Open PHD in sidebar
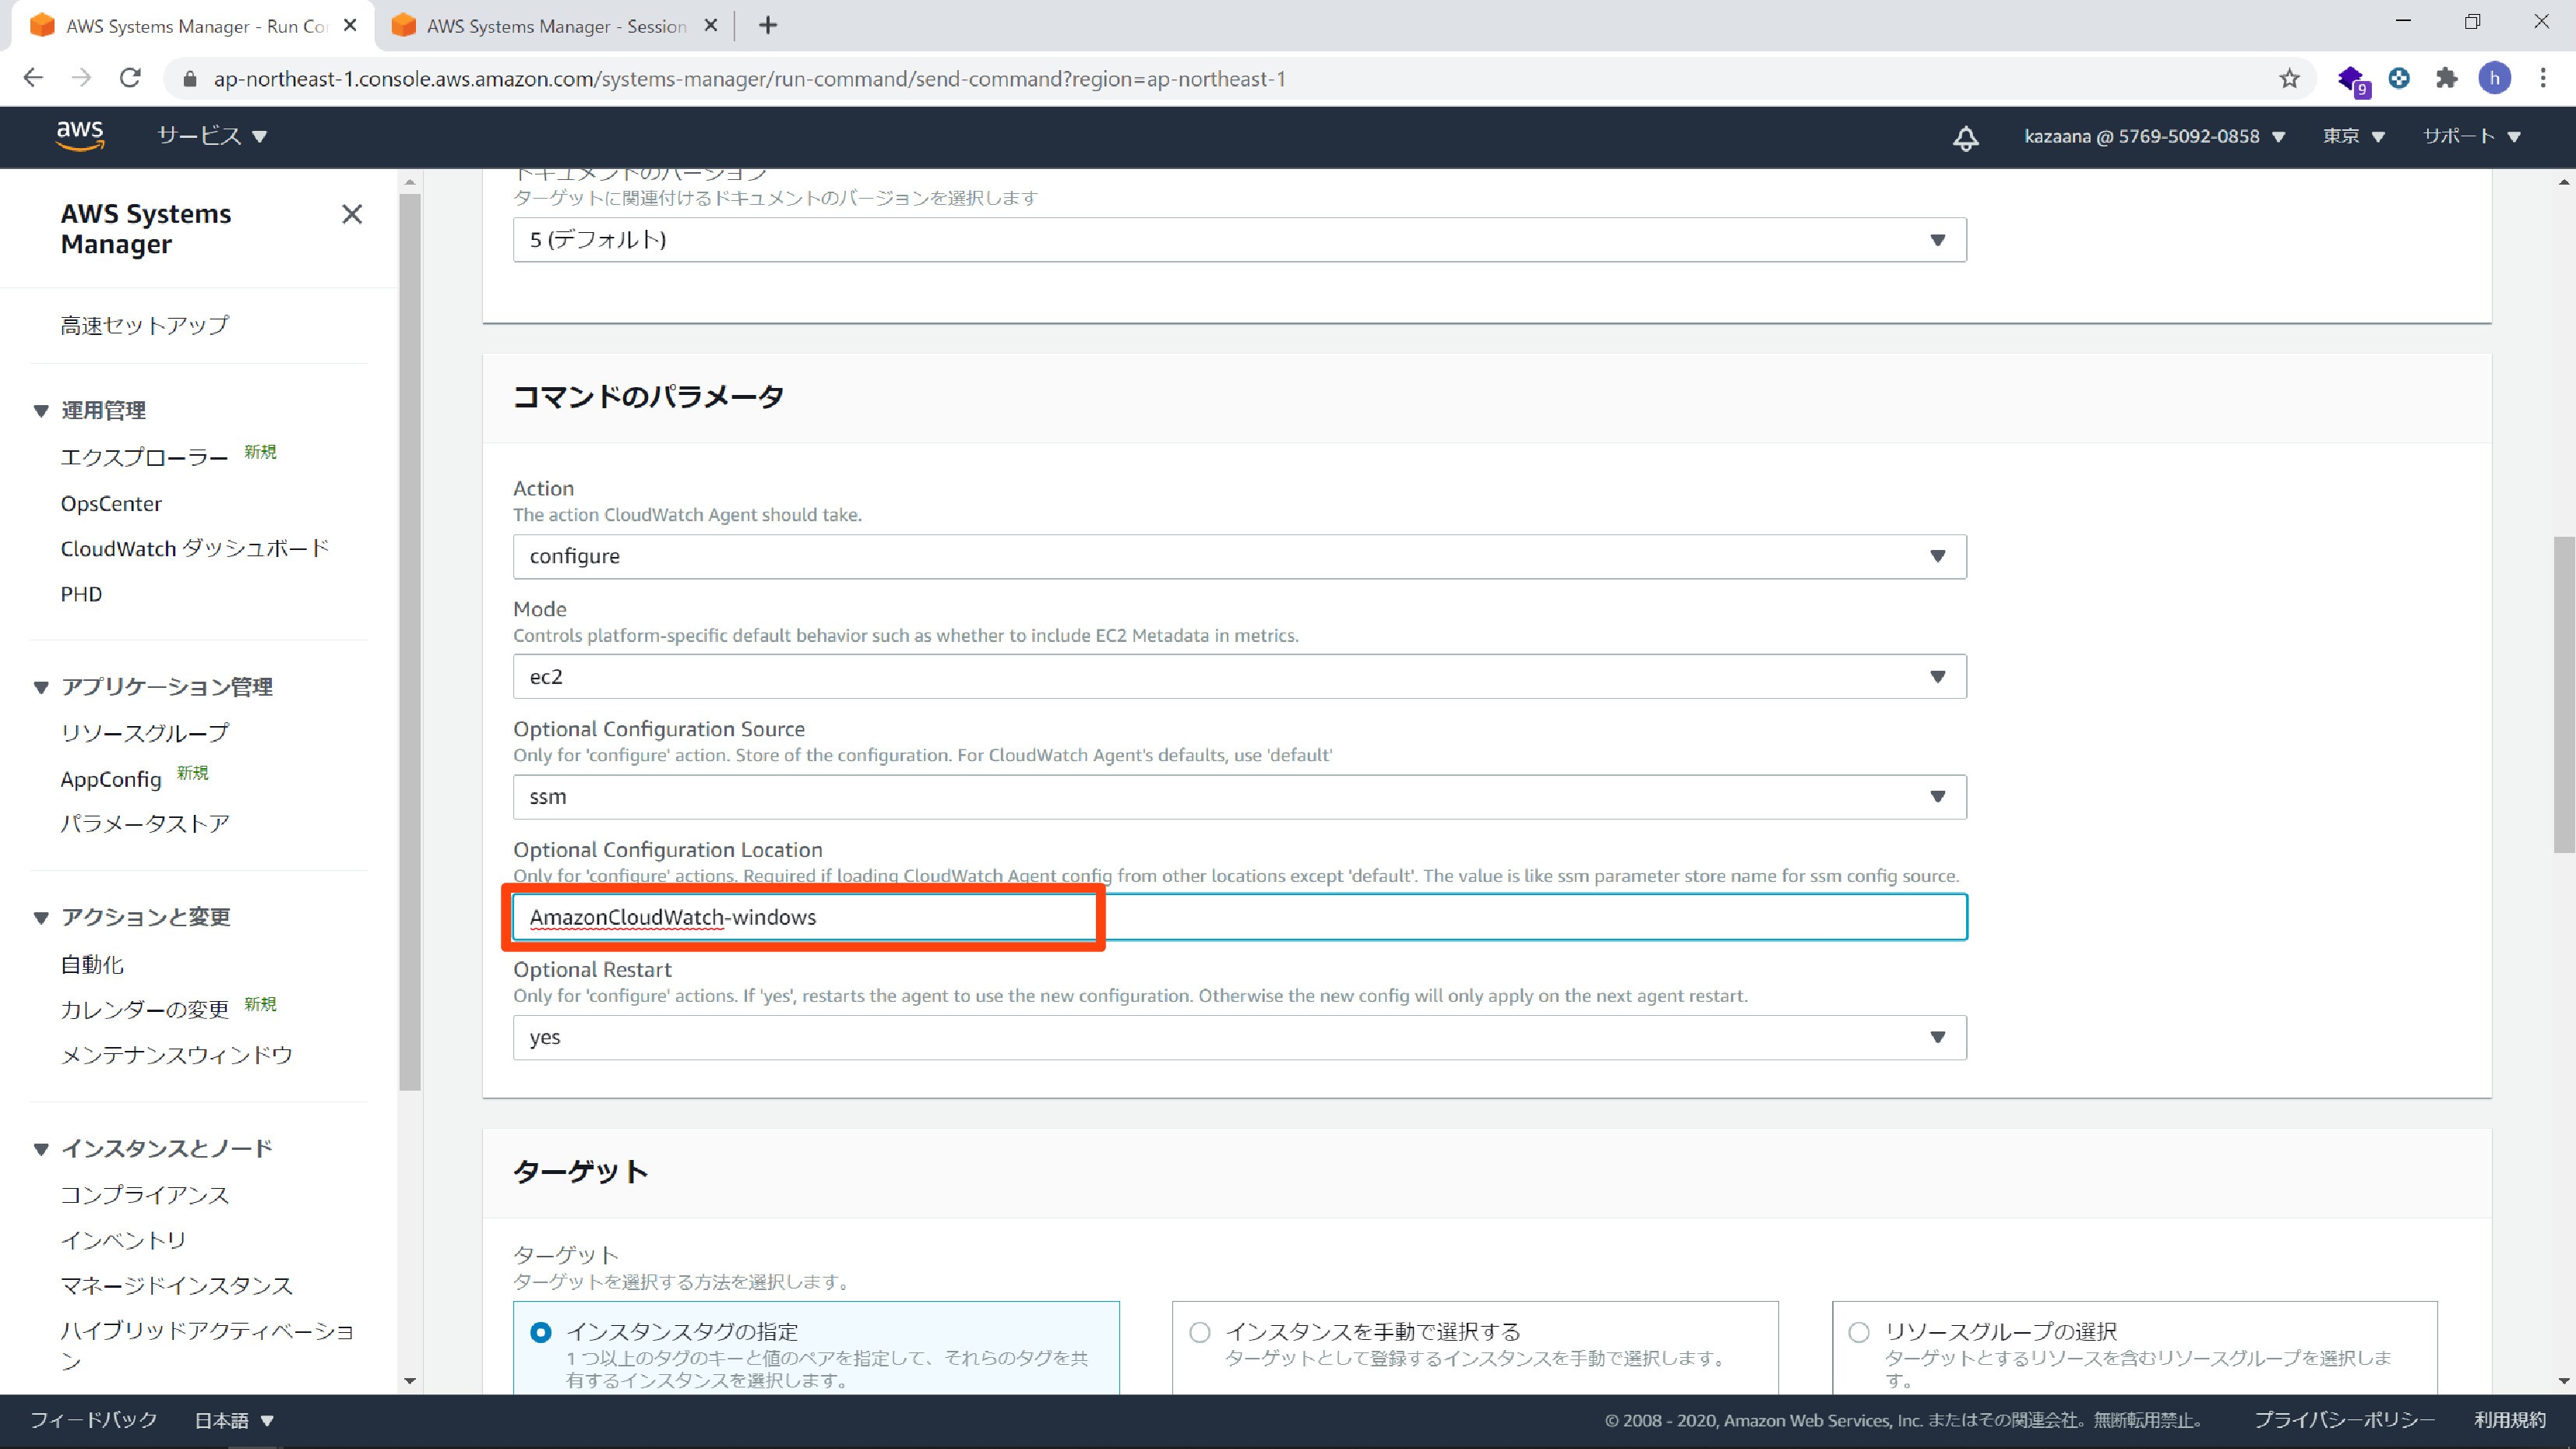Screen dimensions: 2576x1449 pos(81,594)
